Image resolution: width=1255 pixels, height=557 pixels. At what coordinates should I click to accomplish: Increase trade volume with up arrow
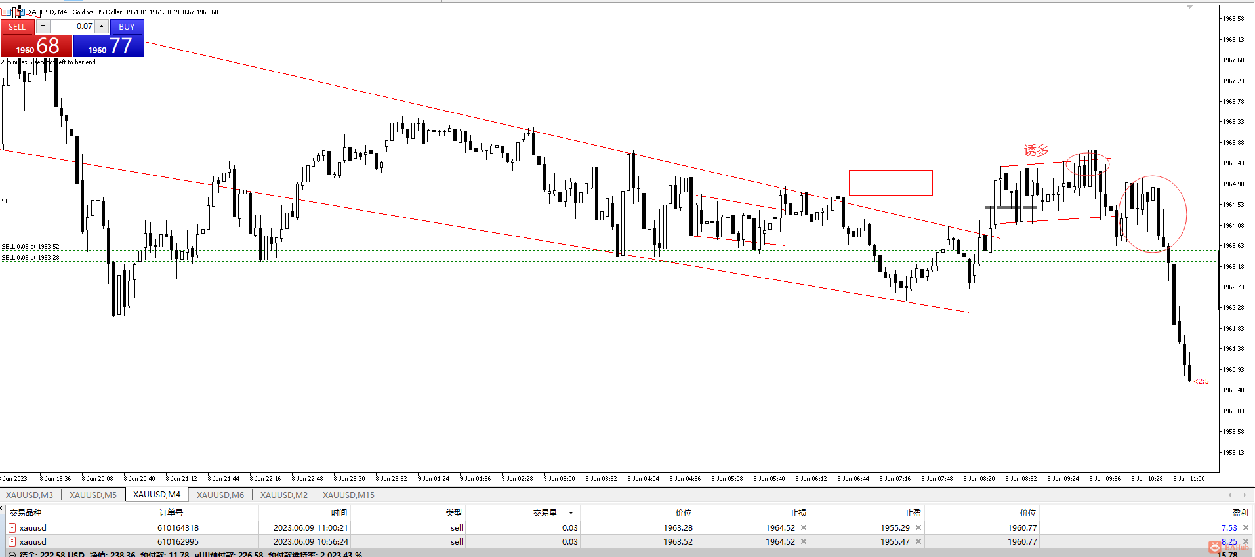pyautogui.click(x=102, y=26)
